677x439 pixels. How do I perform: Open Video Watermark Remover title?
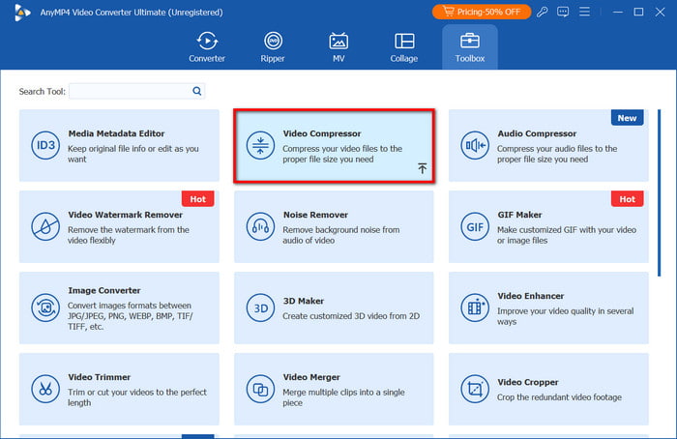[x=125, y=215]
